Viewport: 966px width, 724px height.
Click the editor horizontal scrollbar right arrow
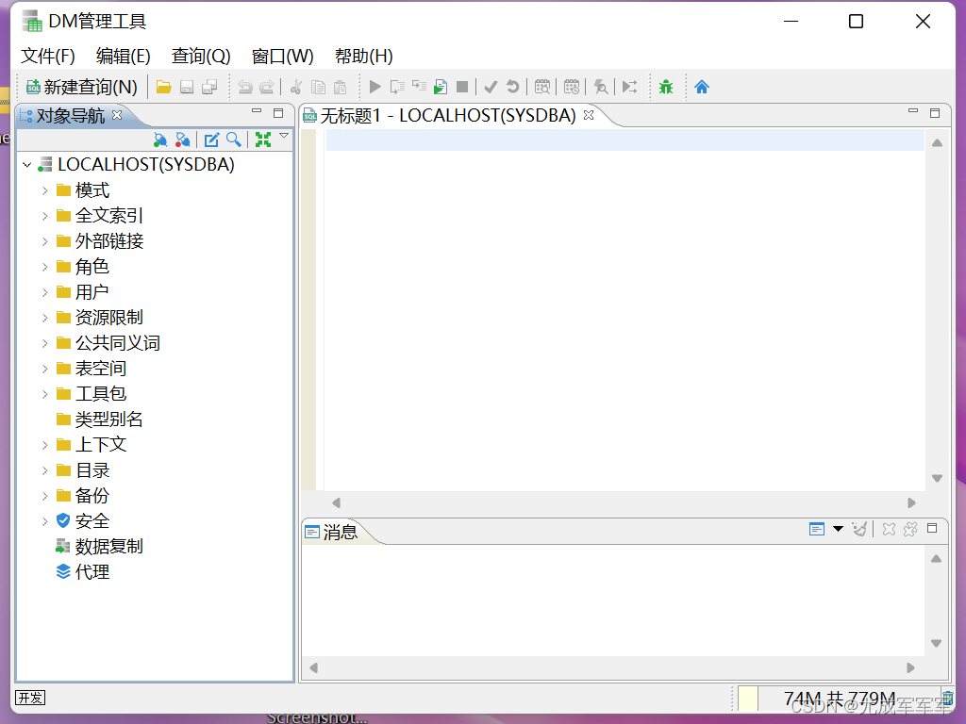pos(911,503)
